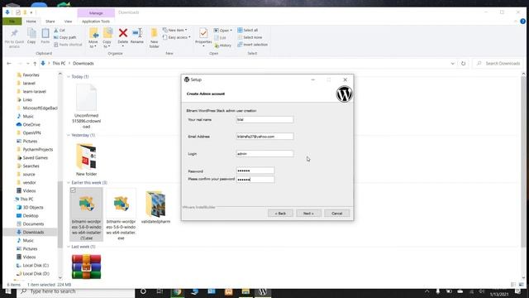Switch to the Home ribbon tab

tap(31, 22)
